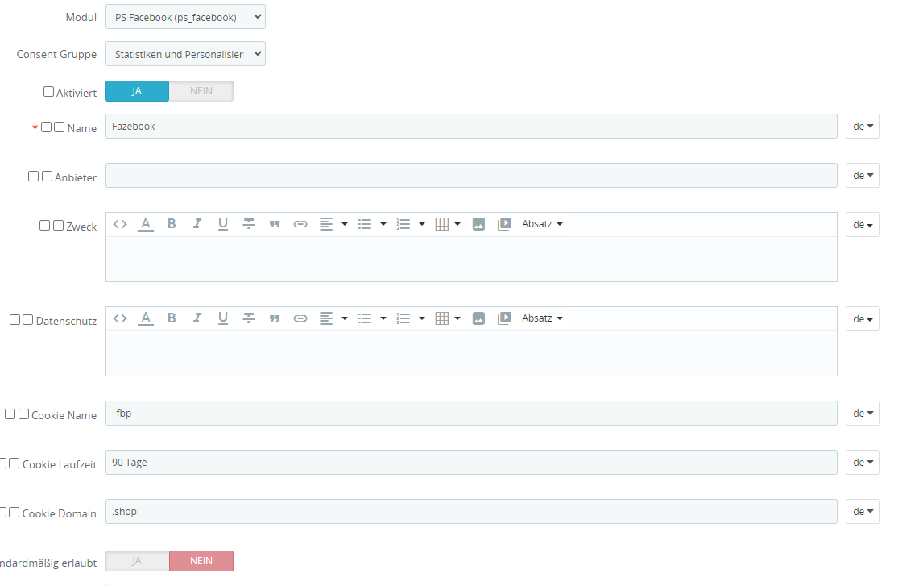Open language selector for Zweck editor
The width and height of the screenshot is (898, 586).
(863, 225)
